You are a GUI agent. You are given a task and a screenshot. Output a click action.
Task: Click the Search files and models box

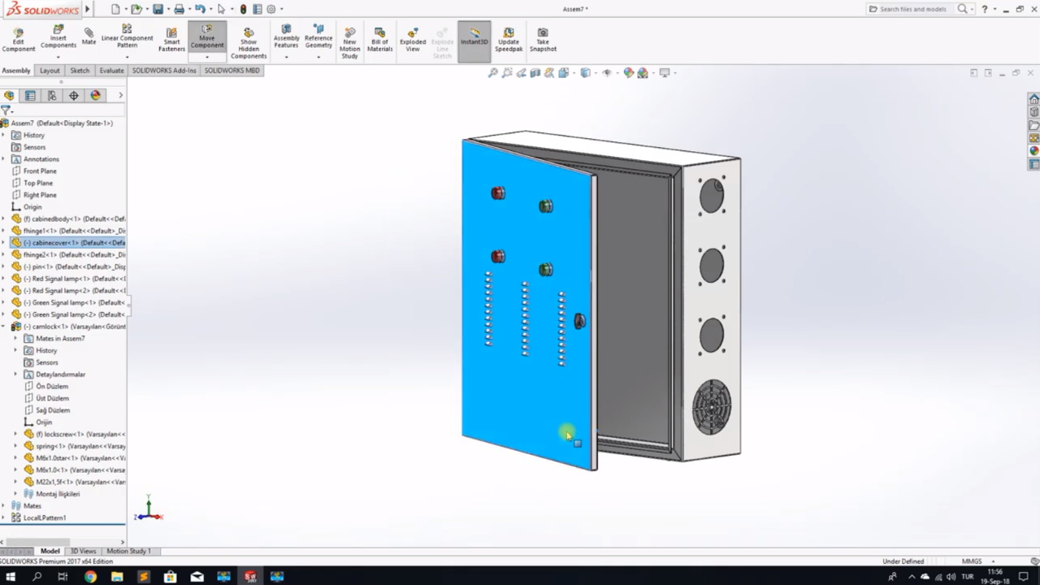pyautogui.click(x=912, y=9)
